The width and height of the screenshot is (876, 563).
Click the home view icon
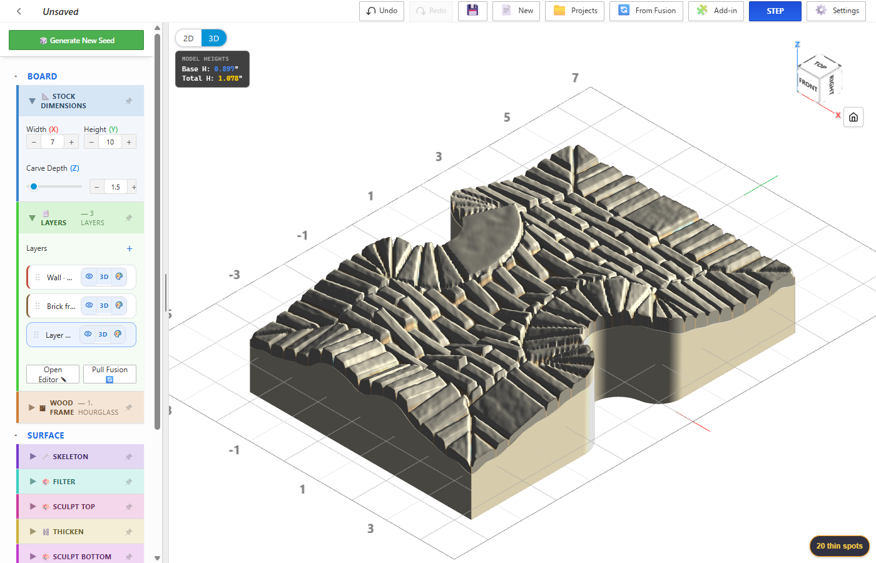click(853, 117)
